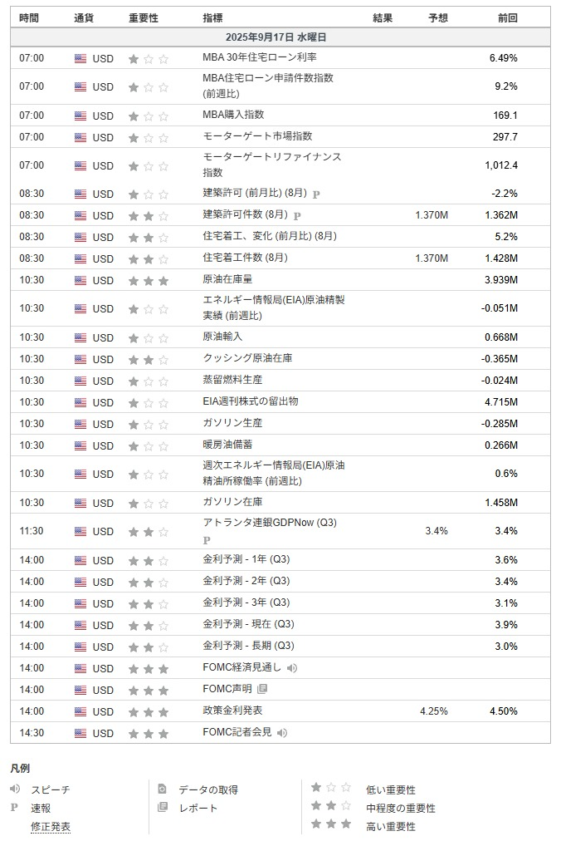Screen dimensions: 561x841
Task: Click the 指標 column header
Action: (212, 17)
